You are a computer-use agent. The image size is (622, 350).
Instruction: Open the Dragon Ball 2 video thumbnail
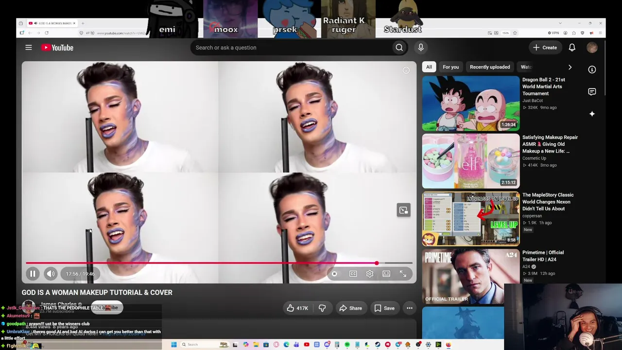(x=470, y=103)
